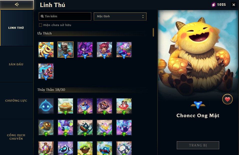239x155 pixels.
Task: Select the sprite sitting in bathtub
Action: point(65,106)
